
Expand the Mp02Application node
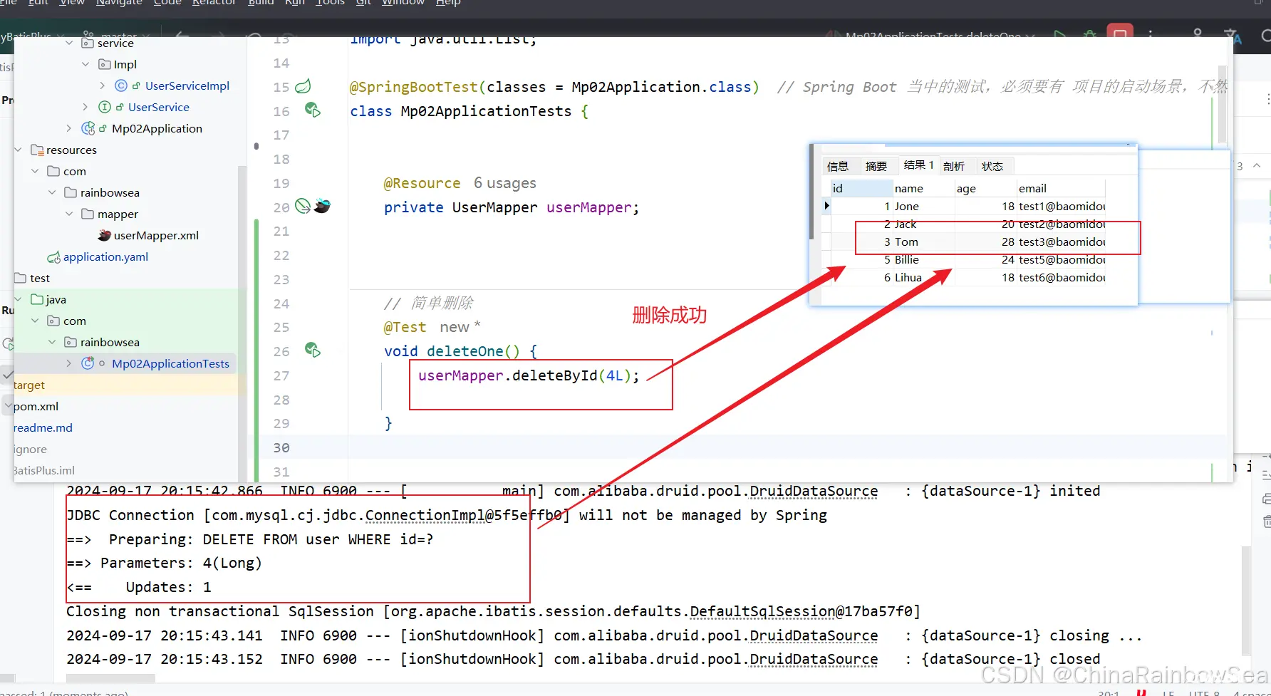point(69,128)
